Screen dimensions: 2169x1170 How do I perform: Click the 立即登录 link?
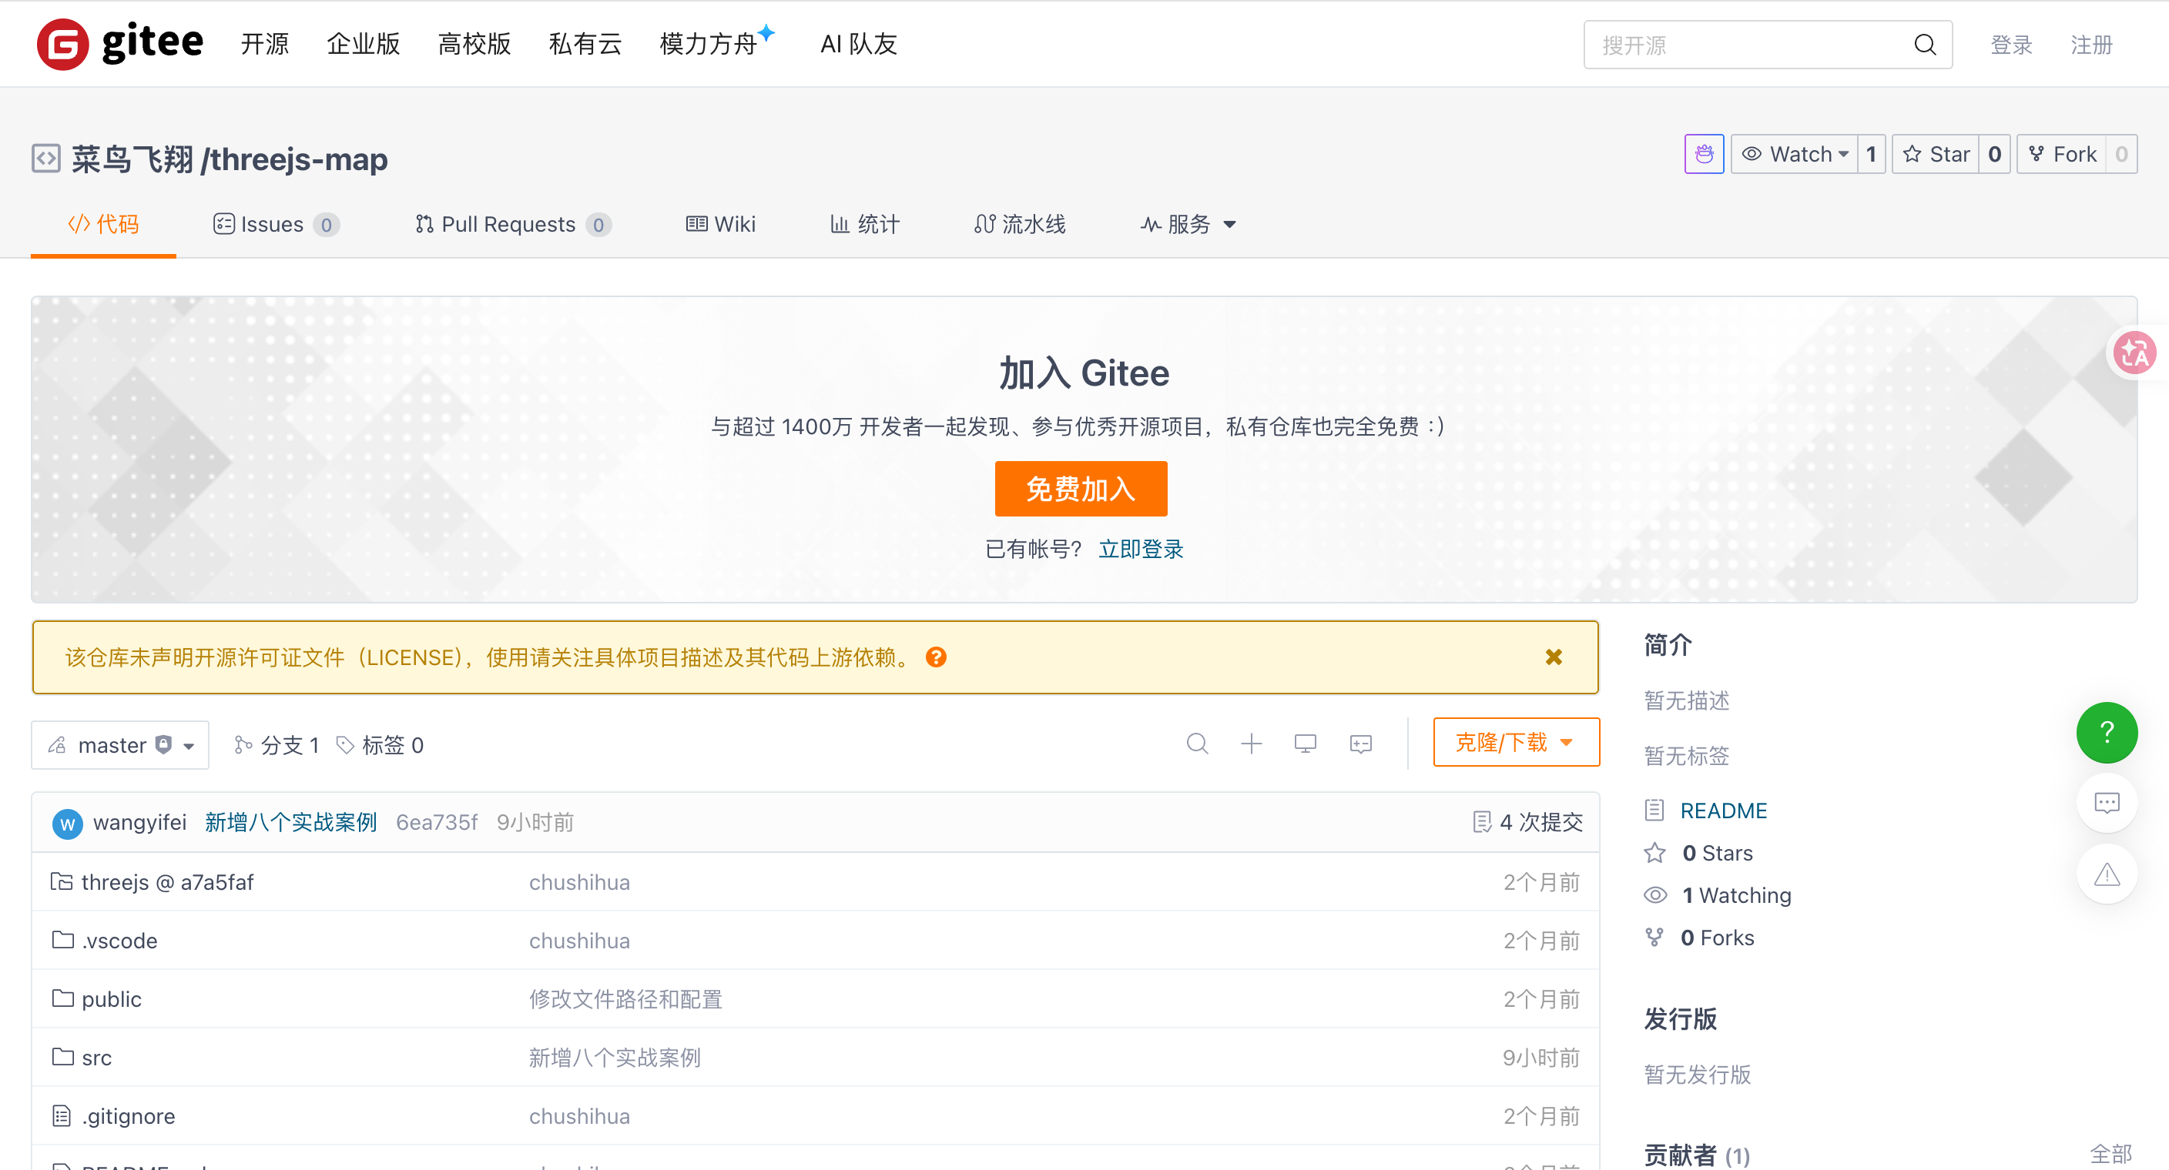(x=1141, y=549)
